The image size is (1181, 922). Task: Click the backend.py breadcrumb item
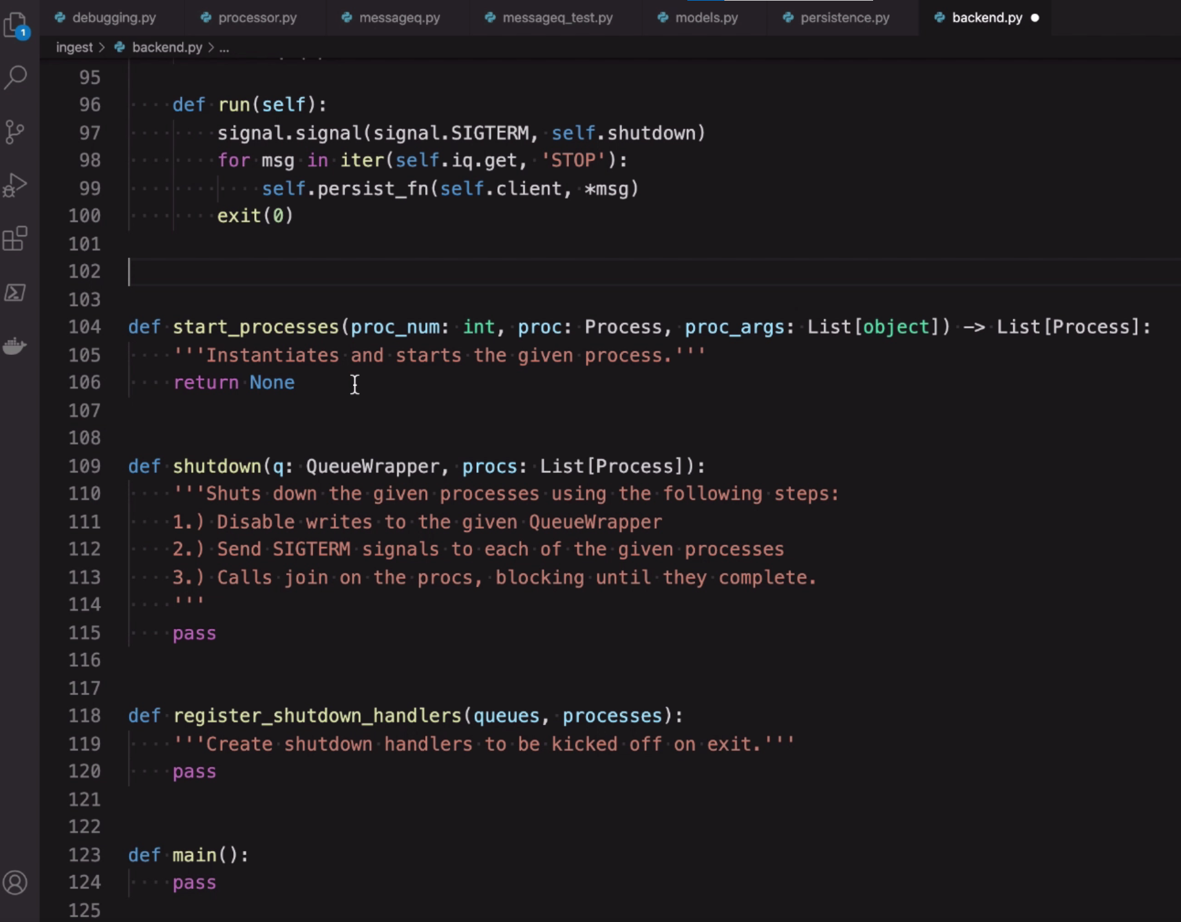(167, 48)
